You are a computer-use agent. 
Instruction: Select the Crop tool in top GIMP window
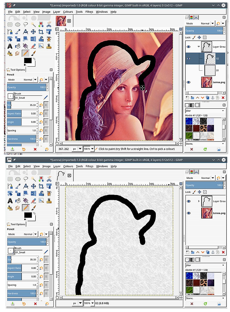41,32
